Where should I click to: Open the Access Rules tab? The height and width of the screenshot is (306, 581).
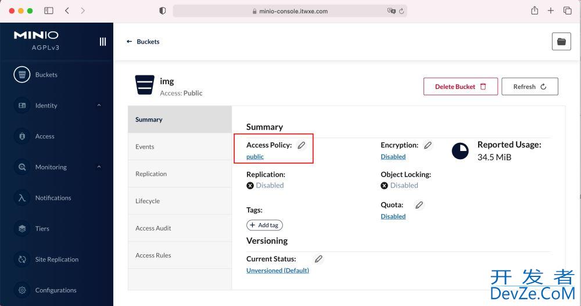[x=180, y=255]
